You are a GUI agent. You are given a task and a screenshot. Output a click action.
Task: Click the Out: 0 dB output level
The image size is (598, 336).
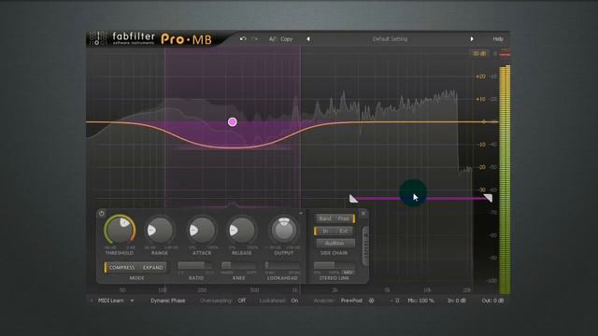point(492,301)
